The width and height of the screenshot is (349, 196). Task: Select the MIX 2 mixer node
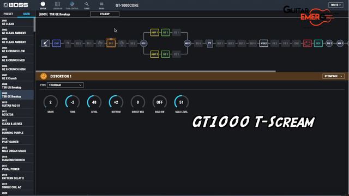340,44
